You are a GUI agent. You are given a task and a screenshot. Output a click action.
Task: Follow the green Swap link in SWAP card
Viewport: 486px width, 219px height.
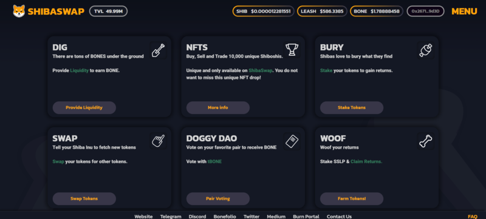58,161
